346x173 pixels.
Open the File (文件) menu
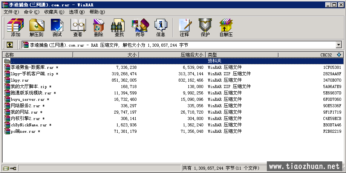coord(11,12)
